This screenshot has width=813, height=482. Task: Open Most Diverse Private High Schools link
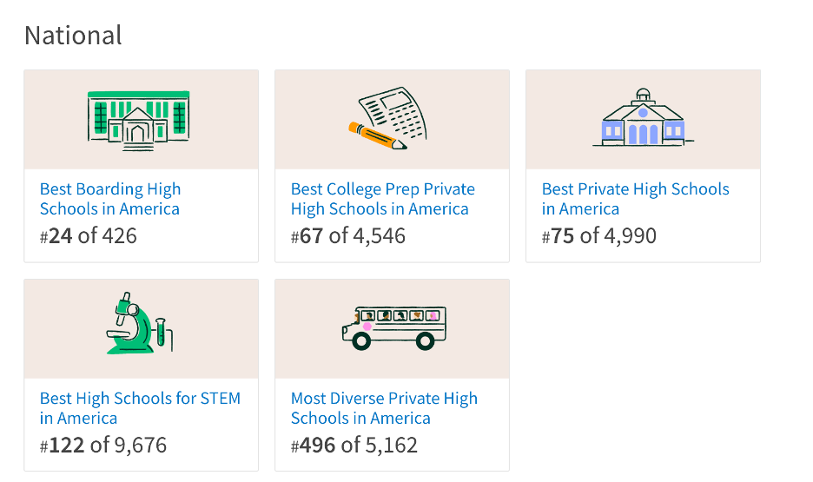[384, 408]
